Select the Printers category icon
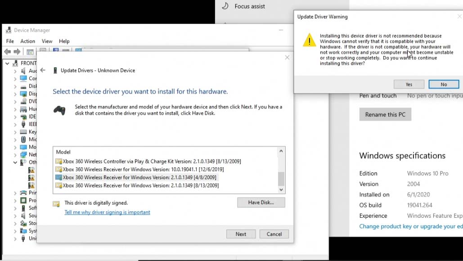 point(23,193)
